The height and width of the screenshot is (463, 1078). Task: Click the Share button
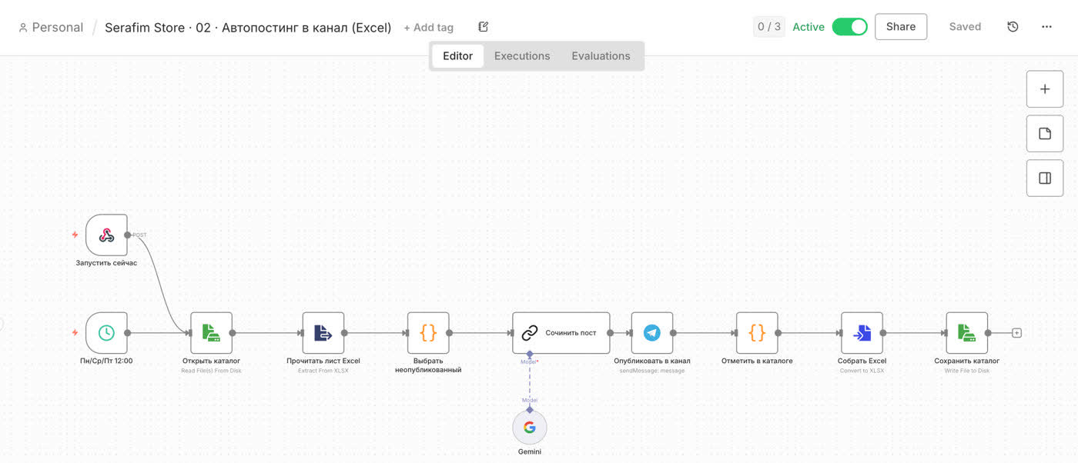point(901,27)
